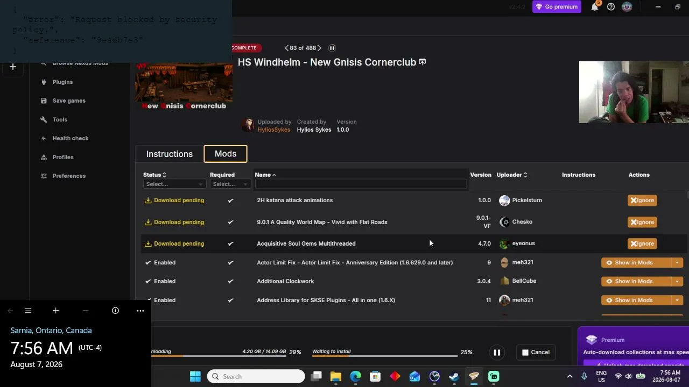Click the Chesko uploader avatar
The width and height of the screenshot is (689, 387).
[504, 221]
